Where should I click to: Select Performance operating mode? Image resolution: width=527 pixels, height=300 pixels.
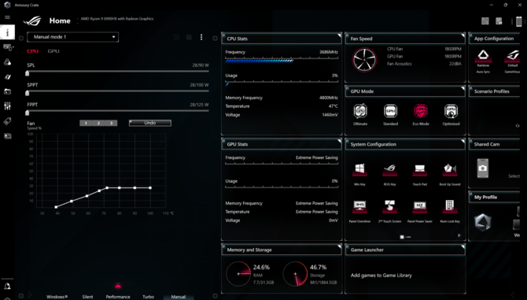point(118,297)
